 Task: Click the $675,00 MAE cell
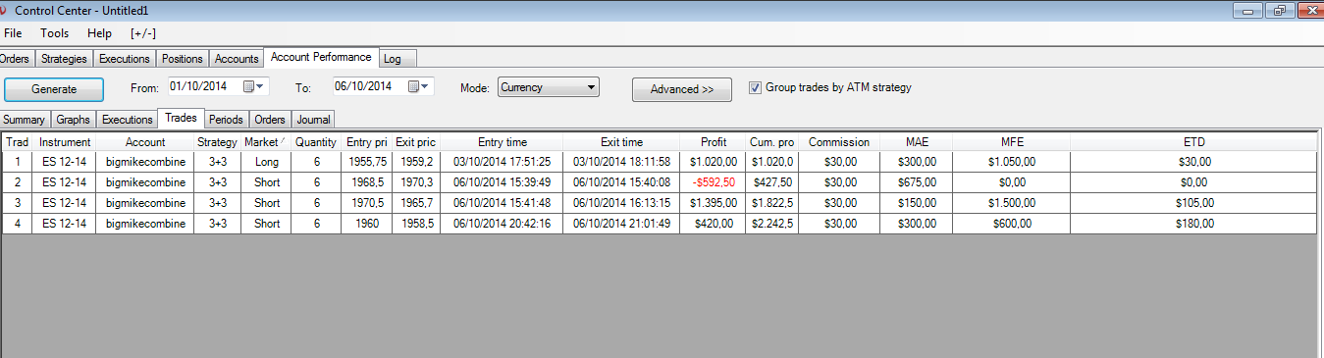point(917,182)
